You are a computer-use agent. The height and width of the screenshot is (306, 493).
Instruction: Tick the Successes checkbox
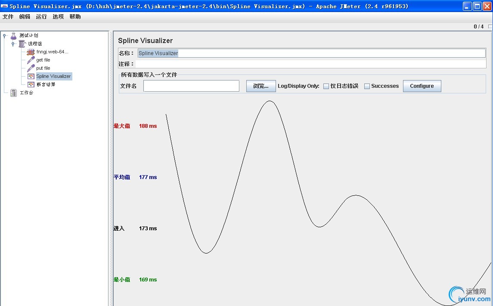tap(367, 86)
